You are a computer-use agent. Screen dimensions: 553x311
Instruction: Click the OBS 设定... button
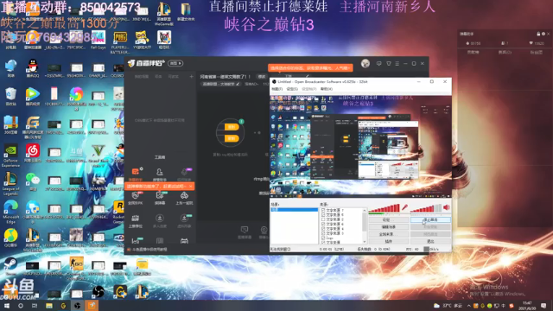pyautogui.click(x=388, y=219)
